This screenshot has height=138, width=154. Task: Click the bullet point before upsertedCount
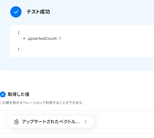(24, 39)
